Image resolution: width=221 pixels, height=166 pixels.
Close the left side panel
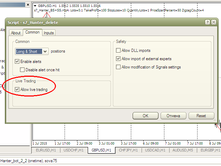(28, 4)
